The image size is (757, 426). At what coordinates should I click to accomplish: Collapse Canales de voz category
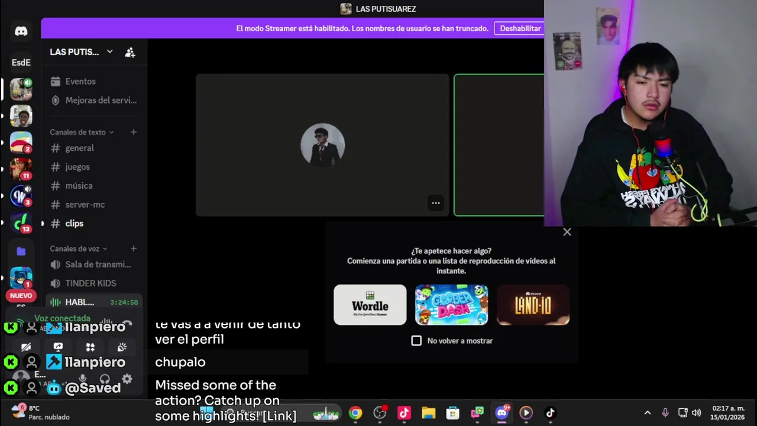point(78,248)
